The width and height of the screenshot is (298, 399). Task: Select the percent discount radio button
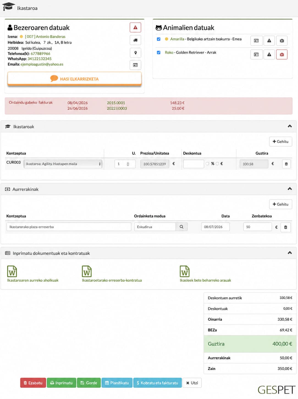click(207, 164)
